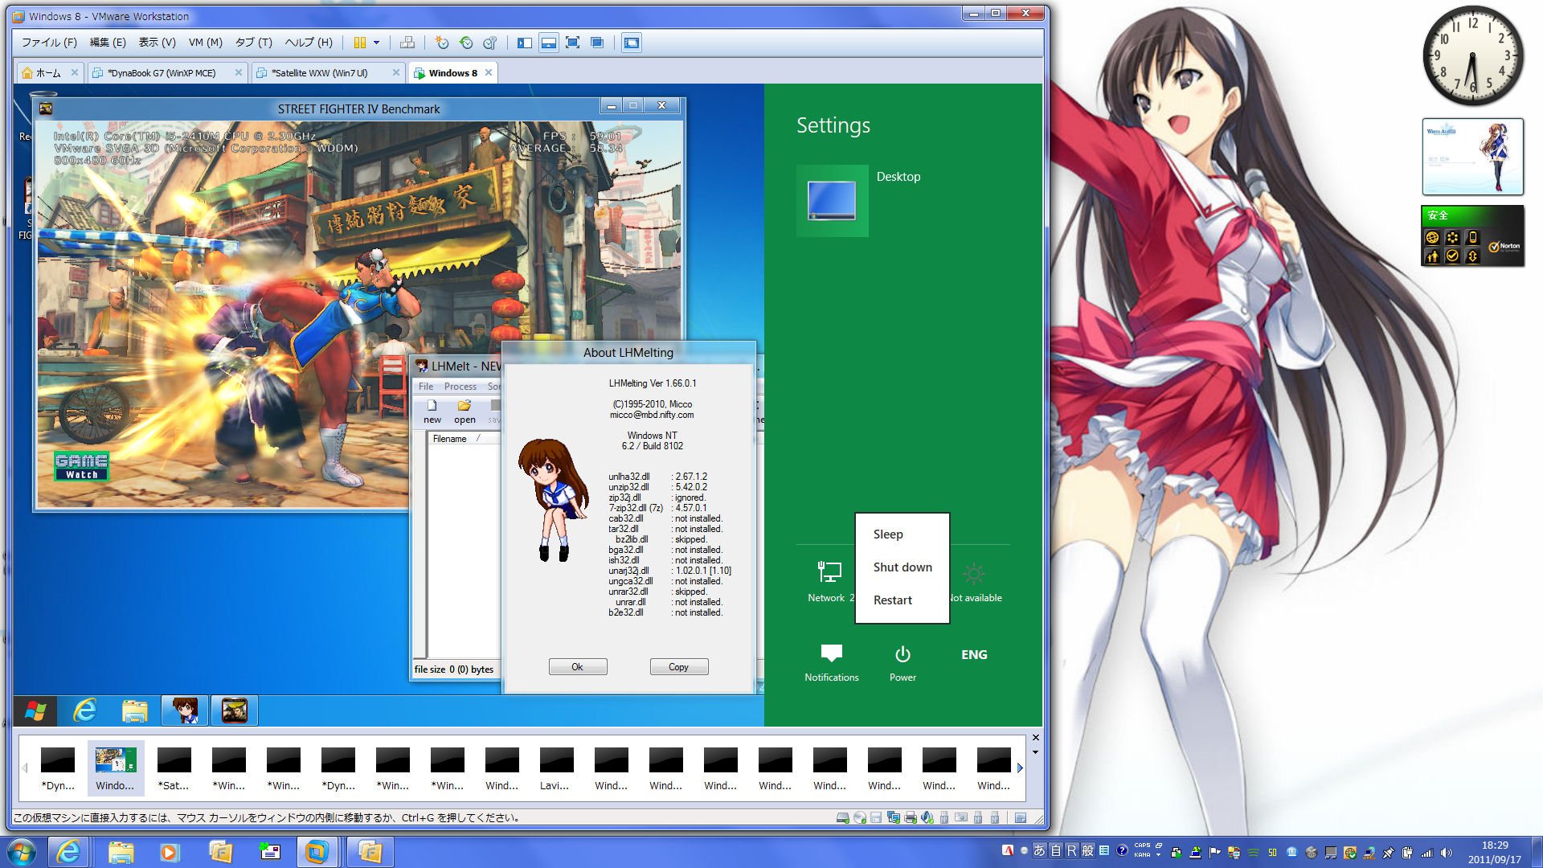Select Street Fighter IV on the guest taskbar
This screenshot has width=1543, height=868.
pyautogui.click(x=234, y=710)
